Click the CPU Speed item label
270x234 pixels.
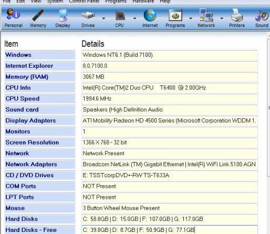[x=40, y=99]
